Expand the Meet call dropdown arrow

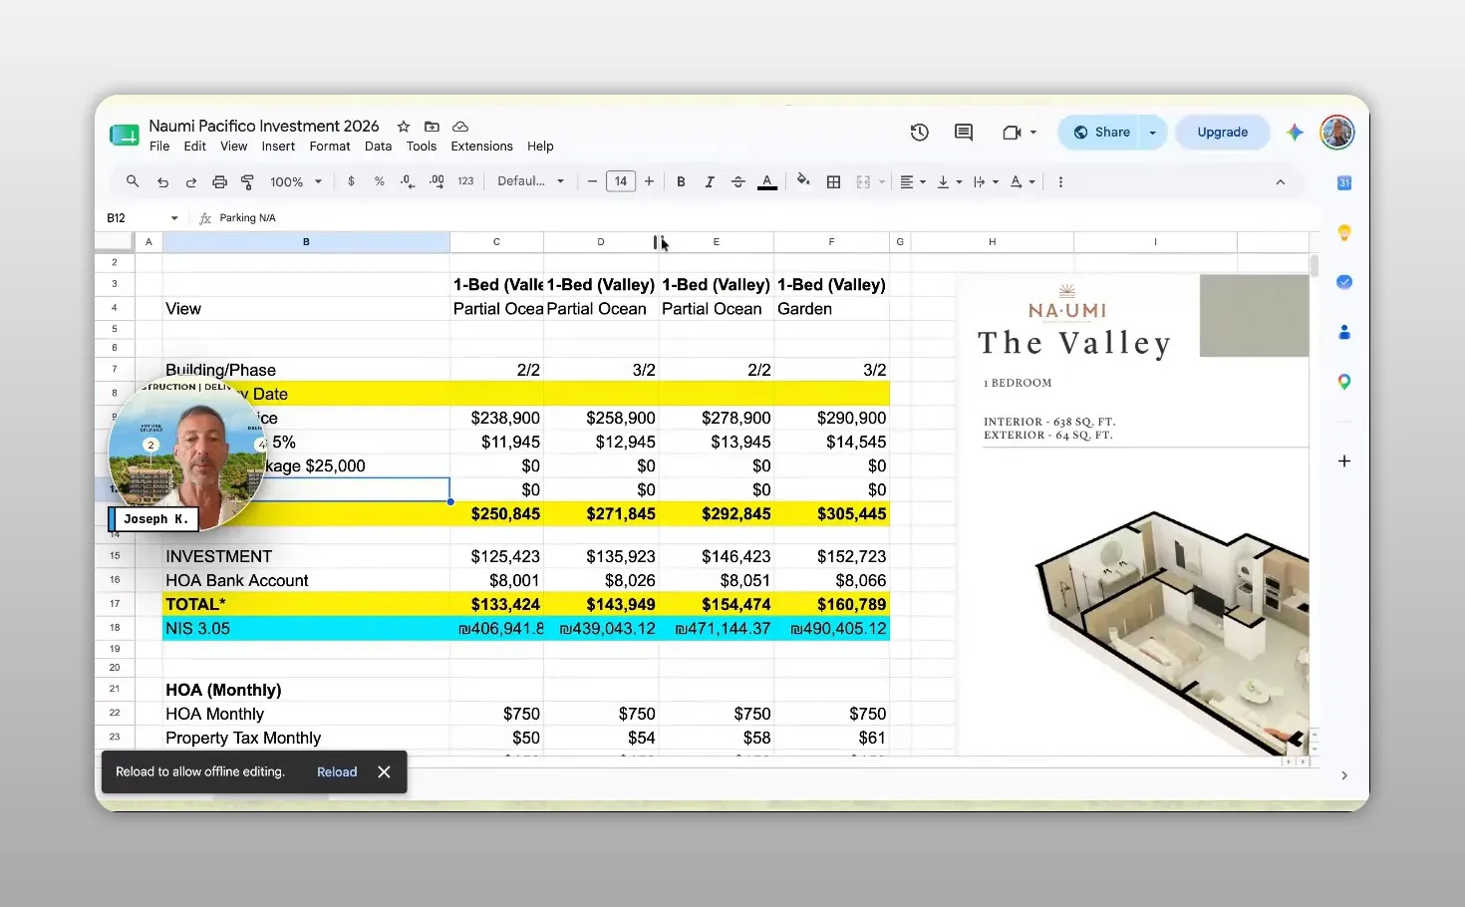[1033, 132]
